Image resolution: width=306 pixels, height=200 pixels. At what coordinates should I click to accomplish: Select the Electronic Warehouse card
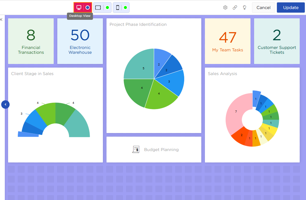point(80,41)
